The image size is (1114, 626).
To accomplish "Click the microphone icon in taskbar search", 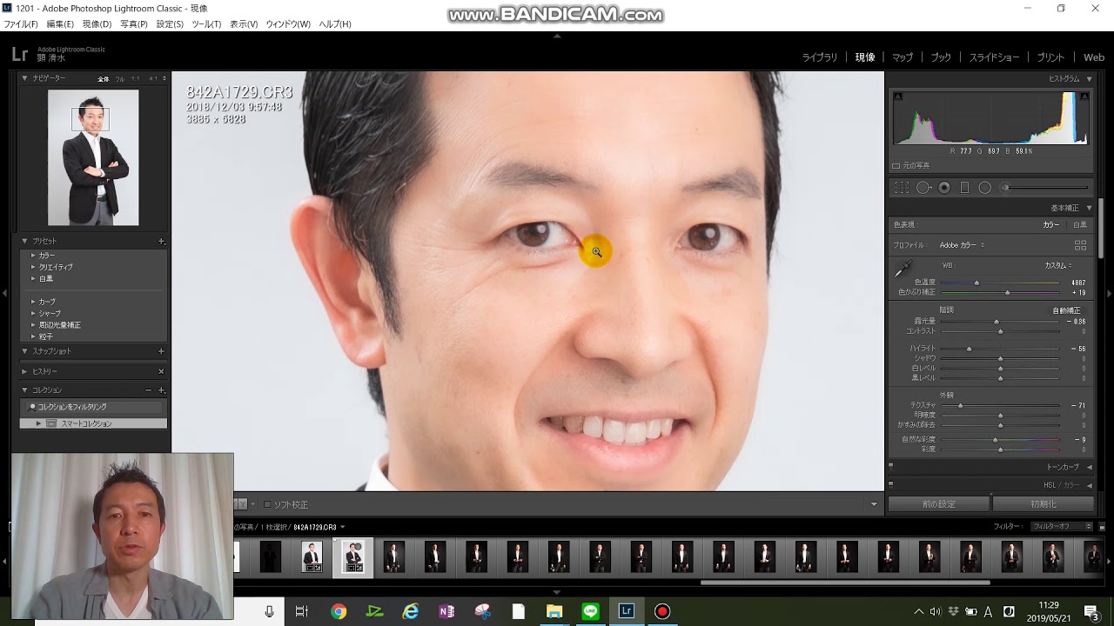I will [x=269, y=611].
